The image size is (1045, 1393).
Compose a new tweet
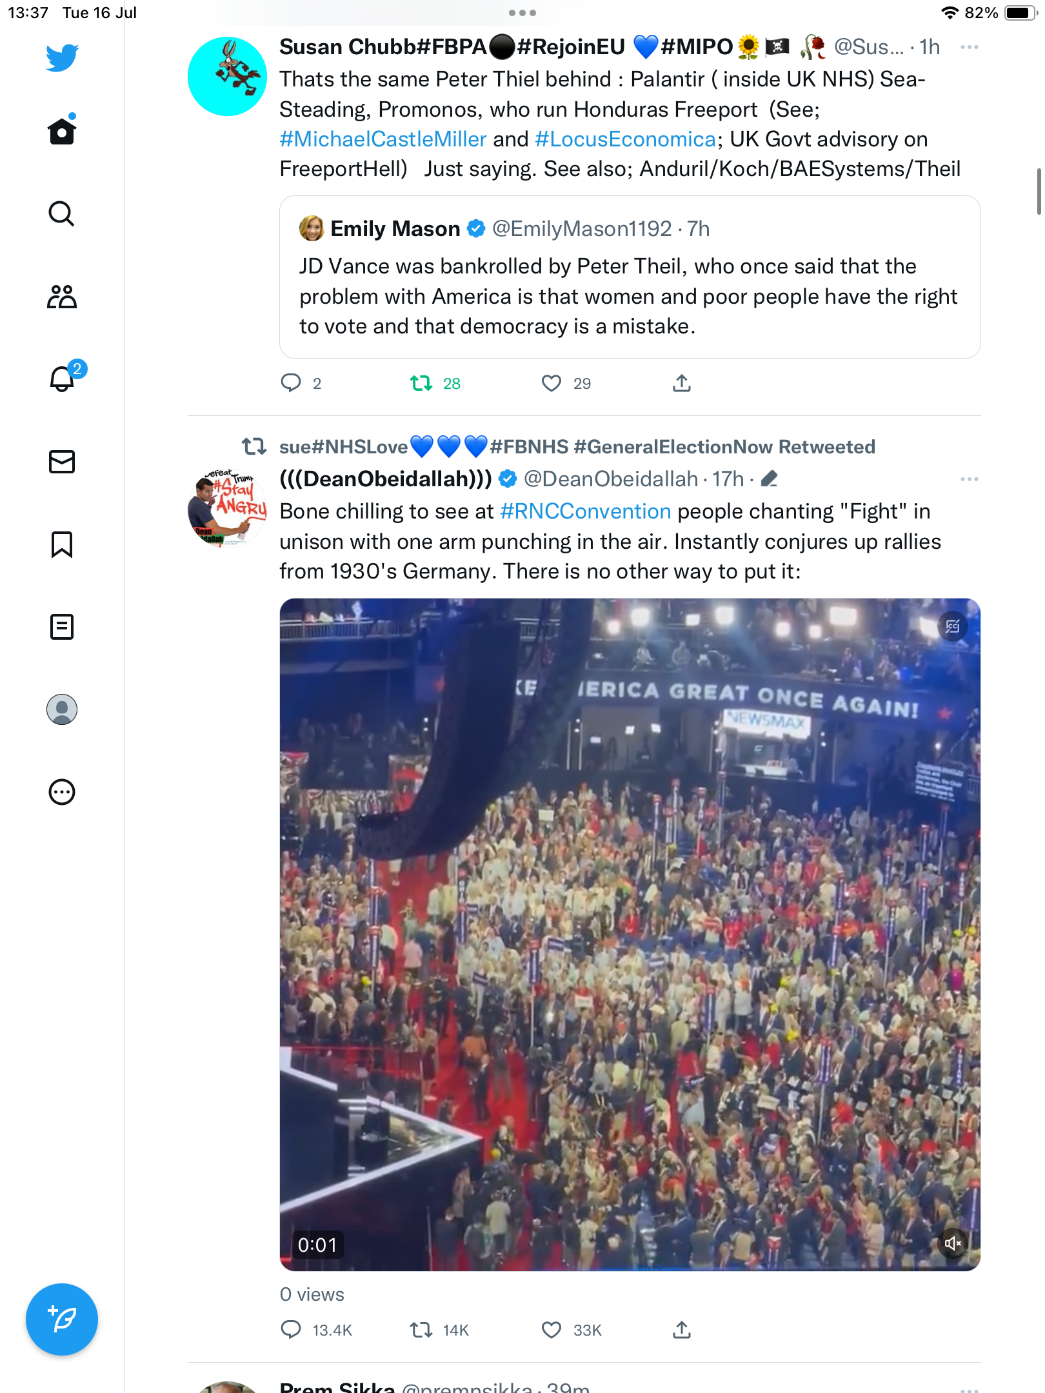pos(62,1319)
